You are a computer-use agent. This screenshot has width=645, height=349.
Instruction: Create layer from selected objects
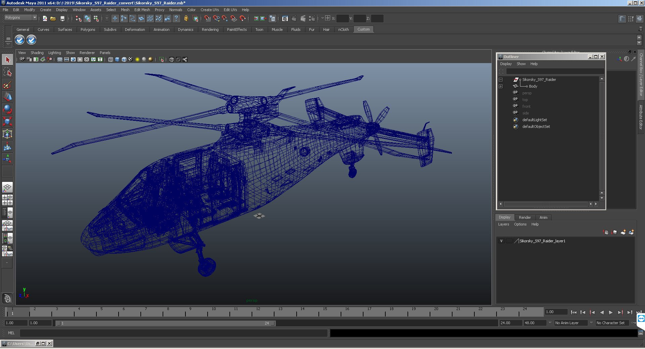pos(631,232)
